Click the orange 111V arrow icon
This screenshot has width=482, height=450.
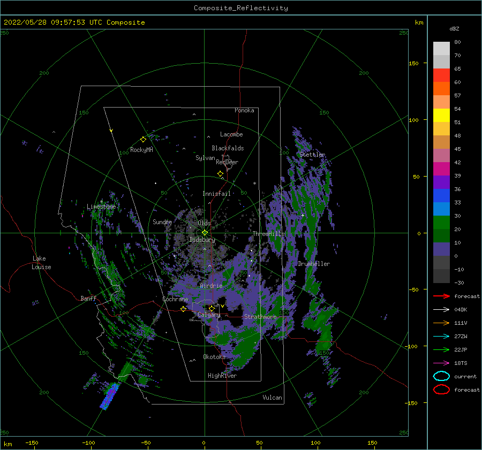point(441,323)
